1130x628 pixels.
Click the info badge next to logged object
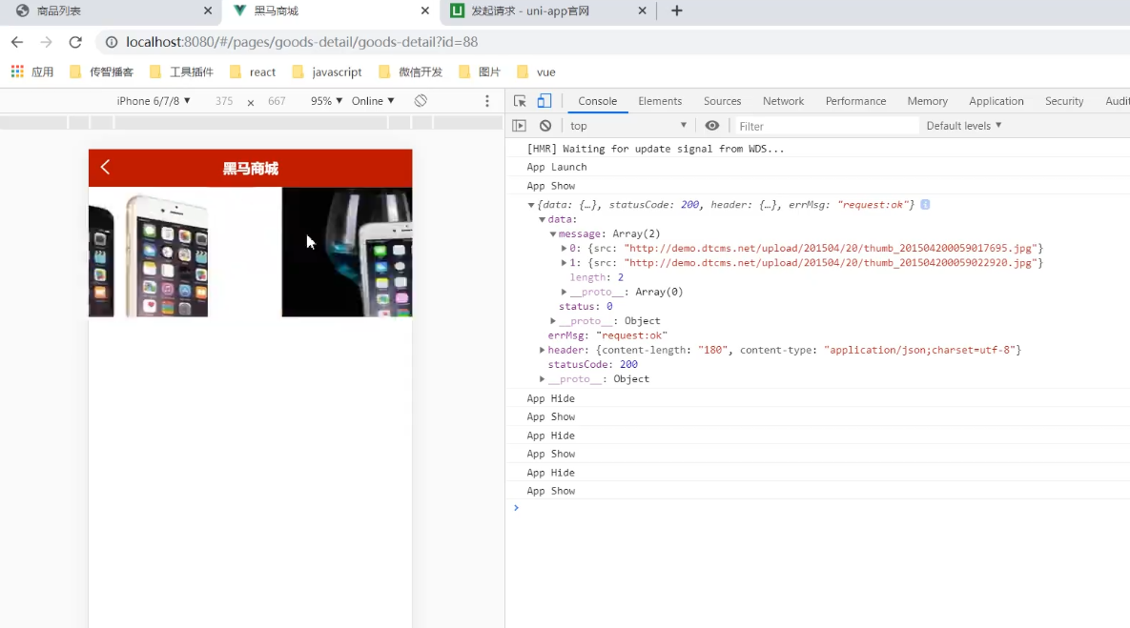[x=925, y=205]
